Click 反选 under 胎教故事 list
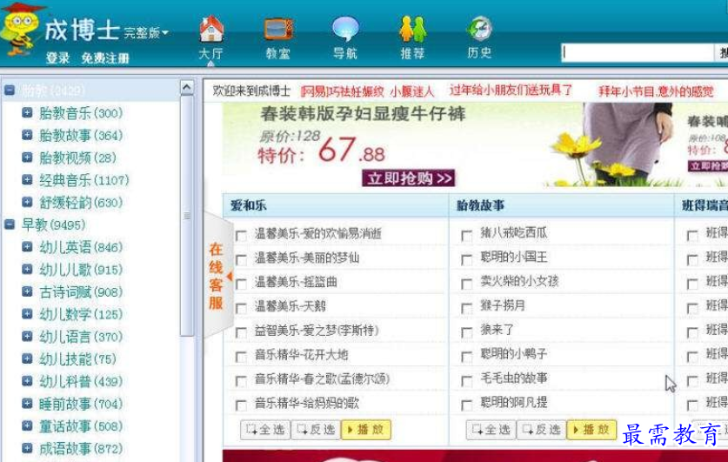This screenshot has width=728, height=462. 541,430
